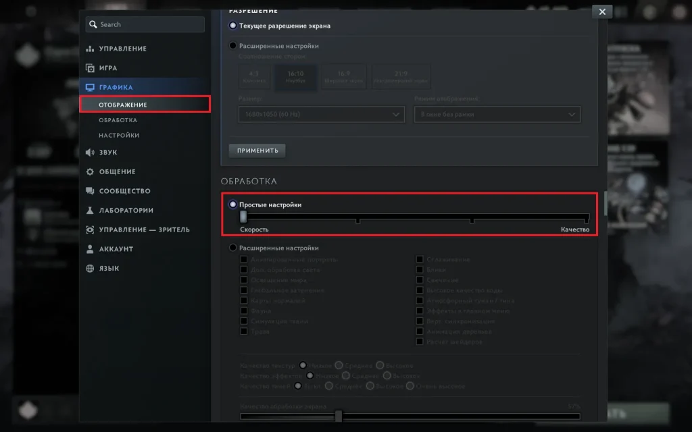The width and height of the screenshot is (692, 432).
Task: Click the Качество обработки экрана slider handle
Action: tap(339, 416)
